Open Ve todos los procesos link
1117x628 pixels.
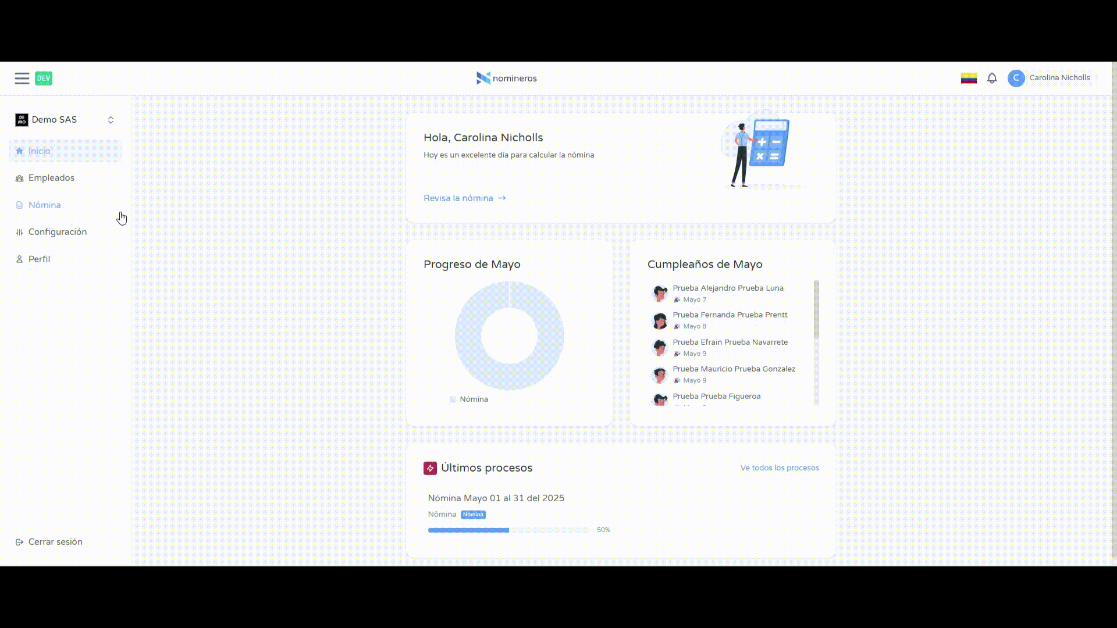pyautogui.click(x=779, y=468)
